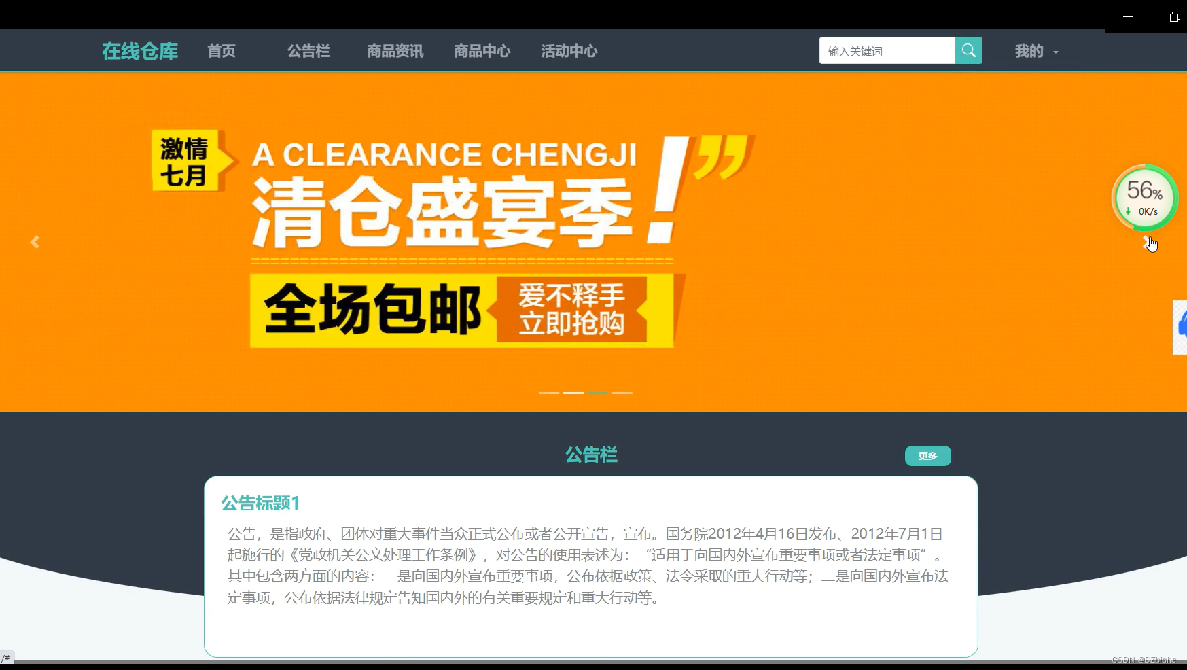This screenshot has height=670, width=1187.
Task: Open the 首页 nav item
Action: pyautogui.click(x=222, y=51)
